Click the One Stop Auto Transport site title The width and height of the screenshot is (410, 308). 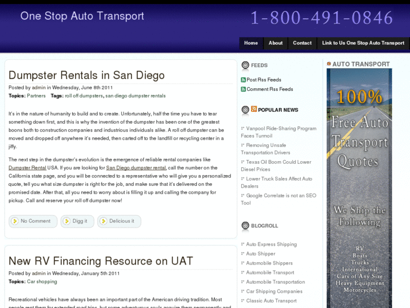click(x=82, y=16)
